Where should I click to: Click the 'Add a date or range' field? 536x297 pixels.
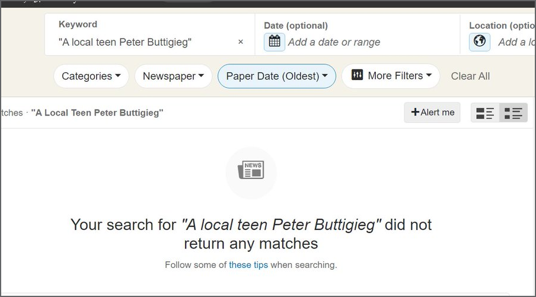334,42
